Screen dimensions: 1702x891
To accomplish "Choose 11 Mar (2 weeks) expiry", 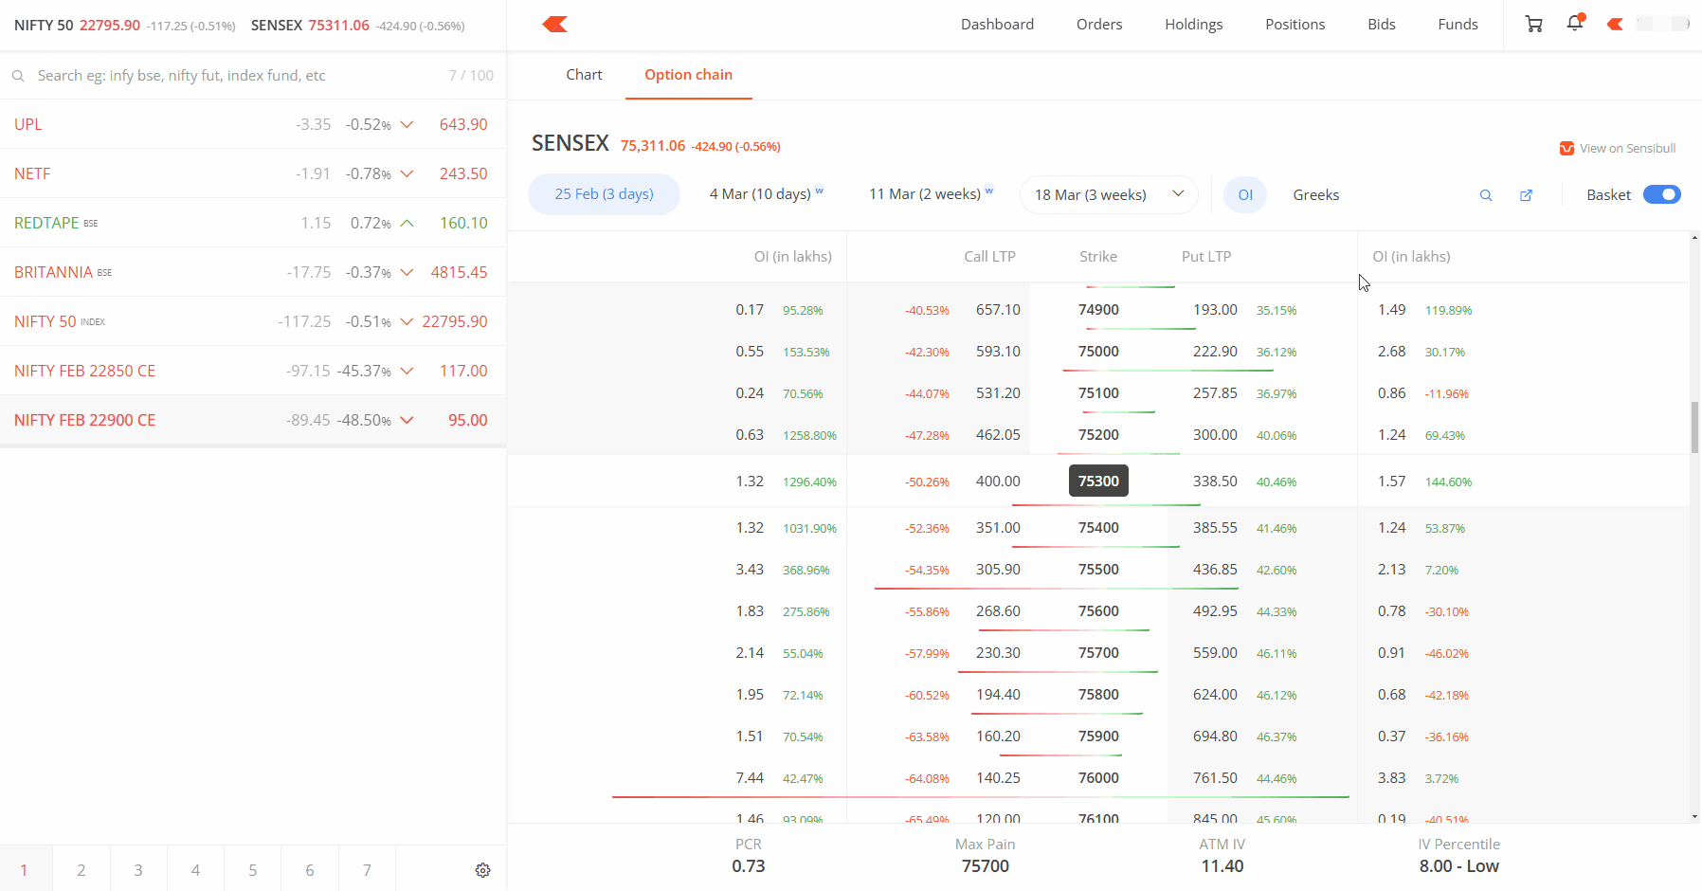I will [x=932, y=194].
